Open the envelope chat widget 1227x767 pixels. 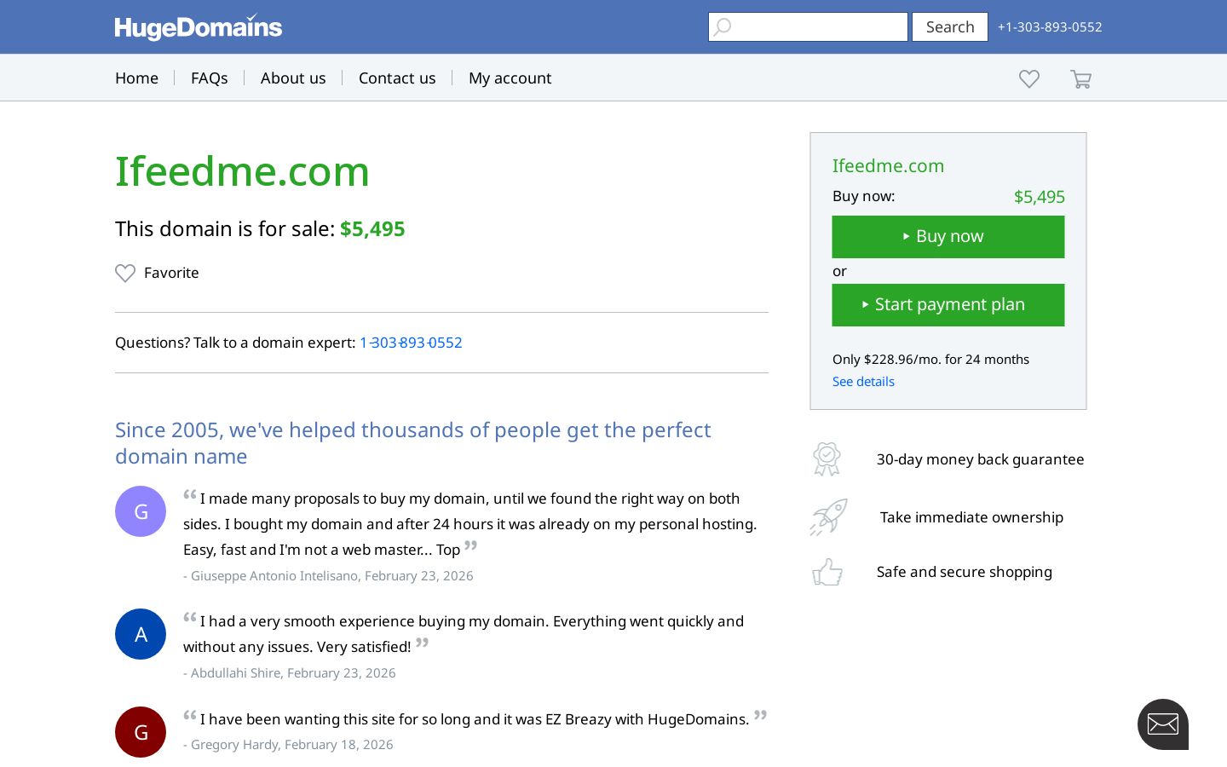1163,724
